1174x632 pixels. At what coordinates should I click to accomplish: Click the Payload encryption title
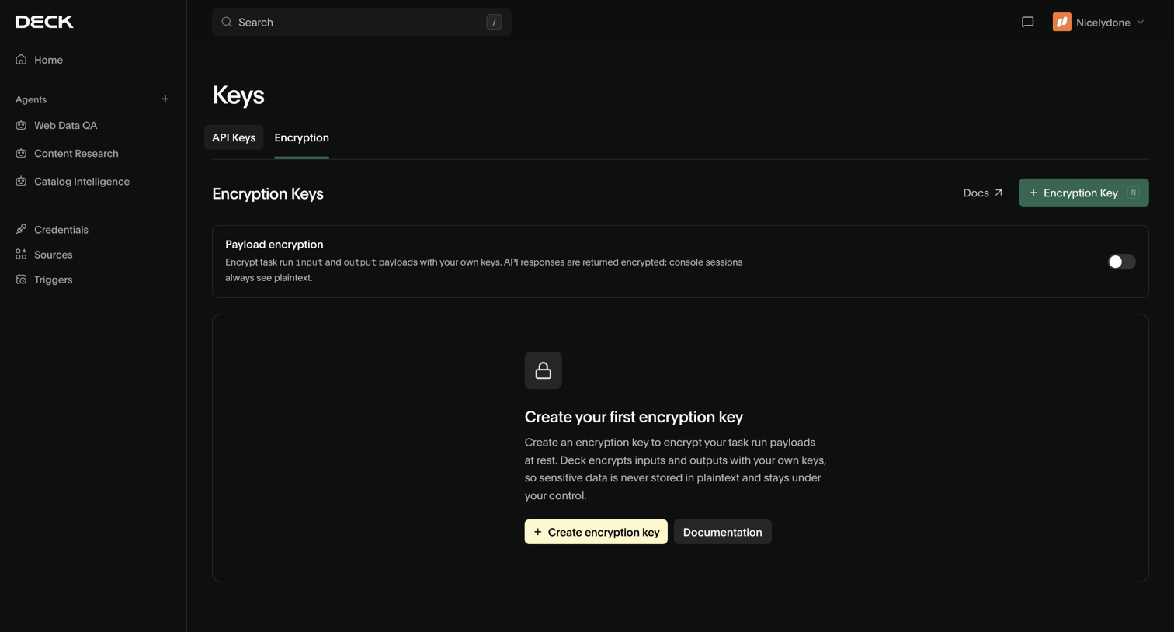point(274,244)
